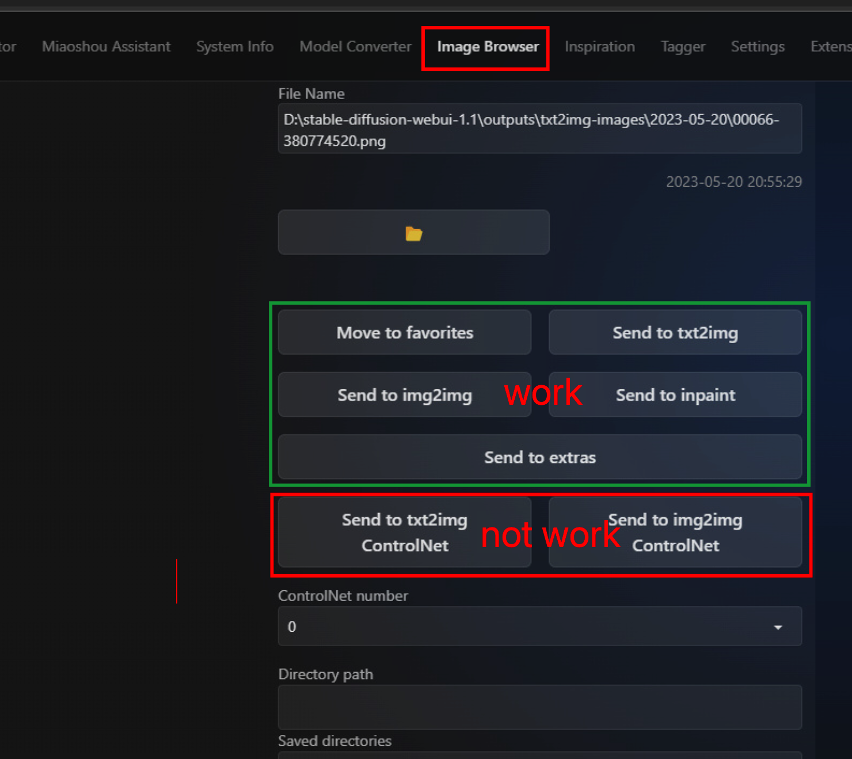Open the Miaoshou Assistant tab

coord(106,47)
